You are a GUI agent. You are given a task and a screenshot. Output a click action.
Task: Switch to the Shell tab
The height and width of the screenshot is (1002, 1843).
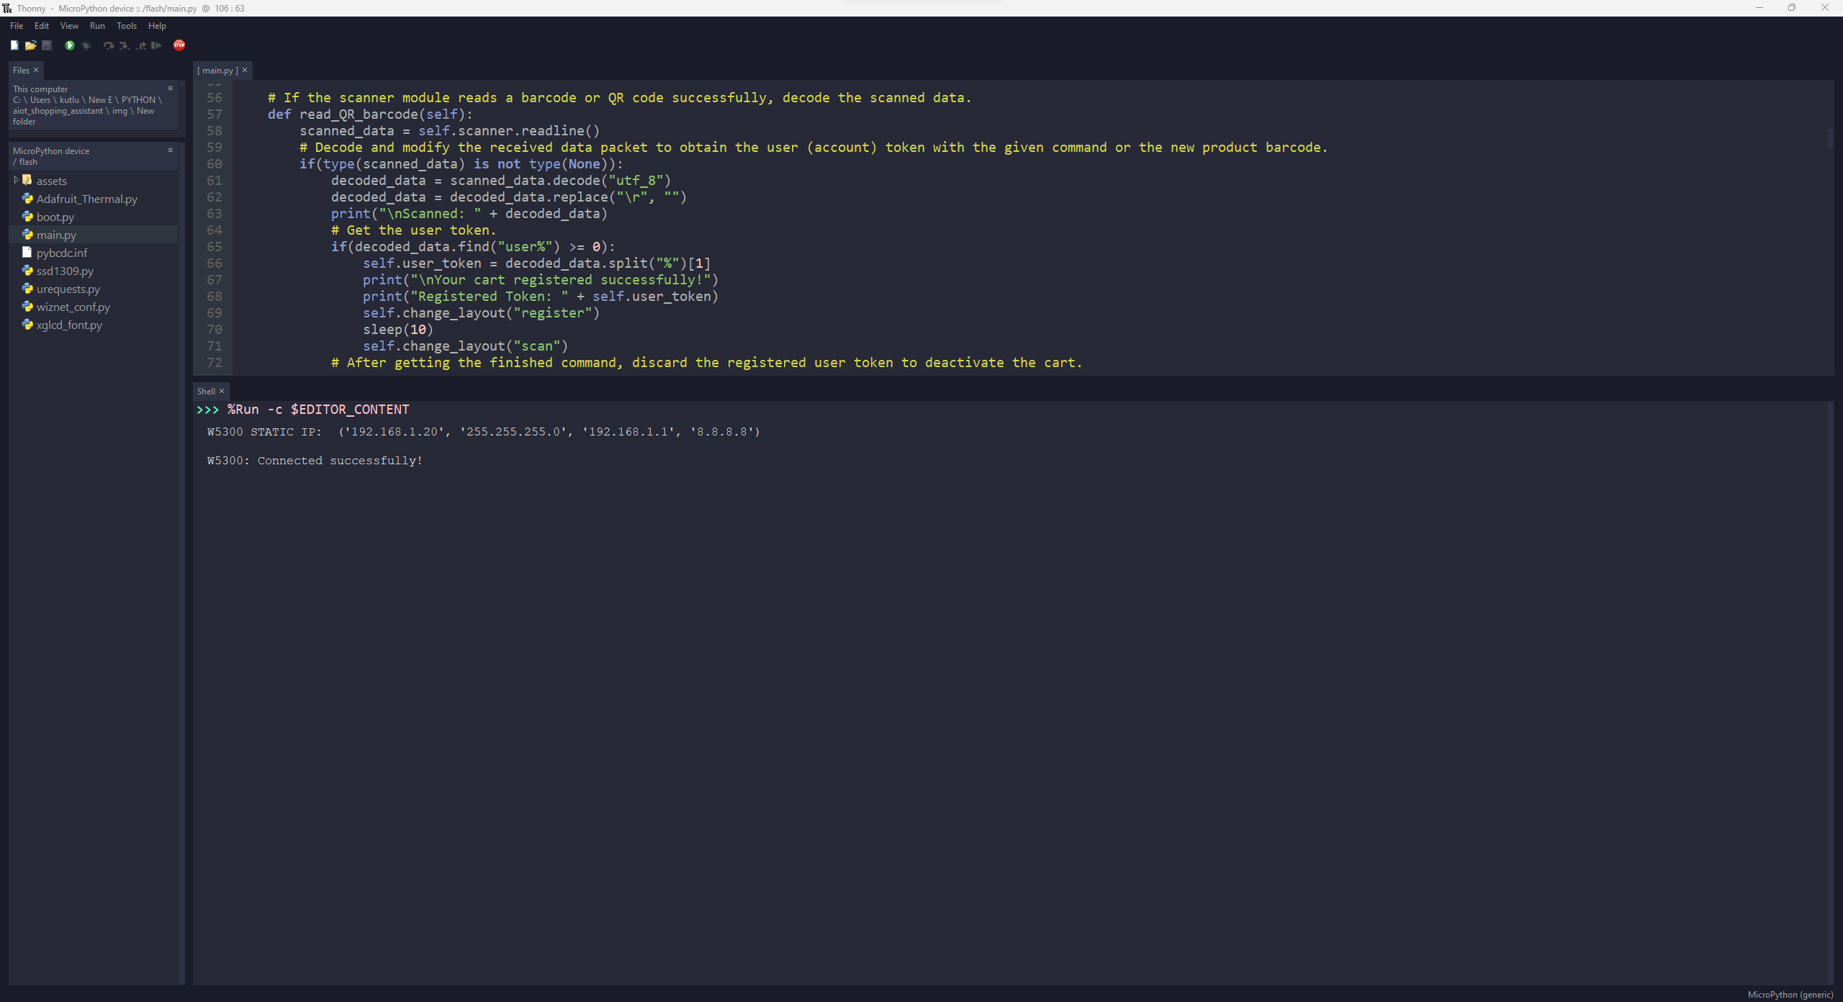206,391
